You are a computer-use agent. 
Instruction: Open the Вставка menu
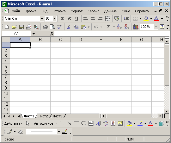(59, 11)
